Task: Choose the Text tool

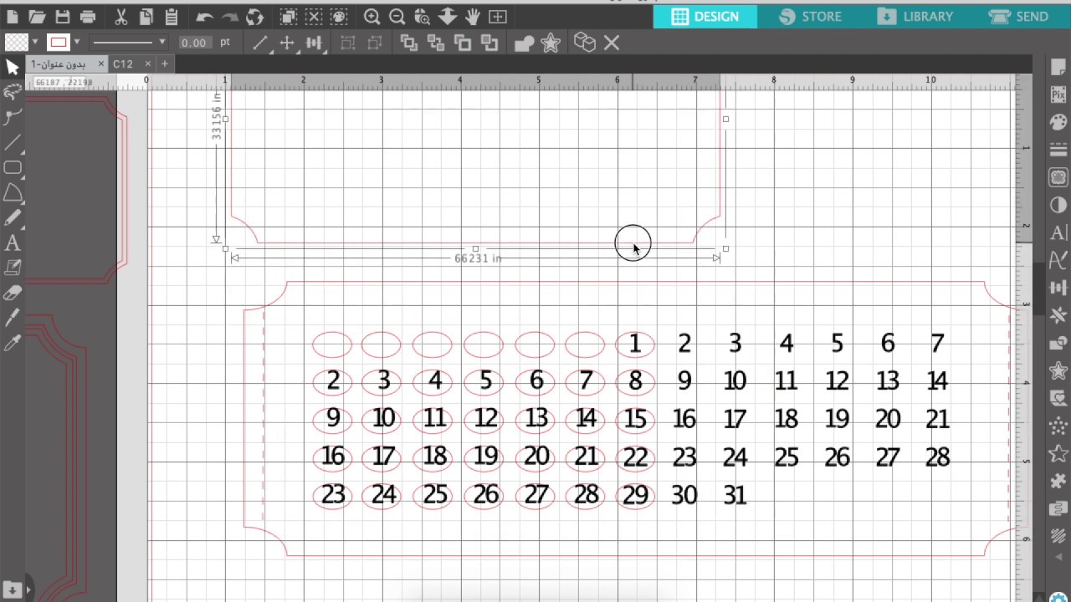Action: point(12,243)
